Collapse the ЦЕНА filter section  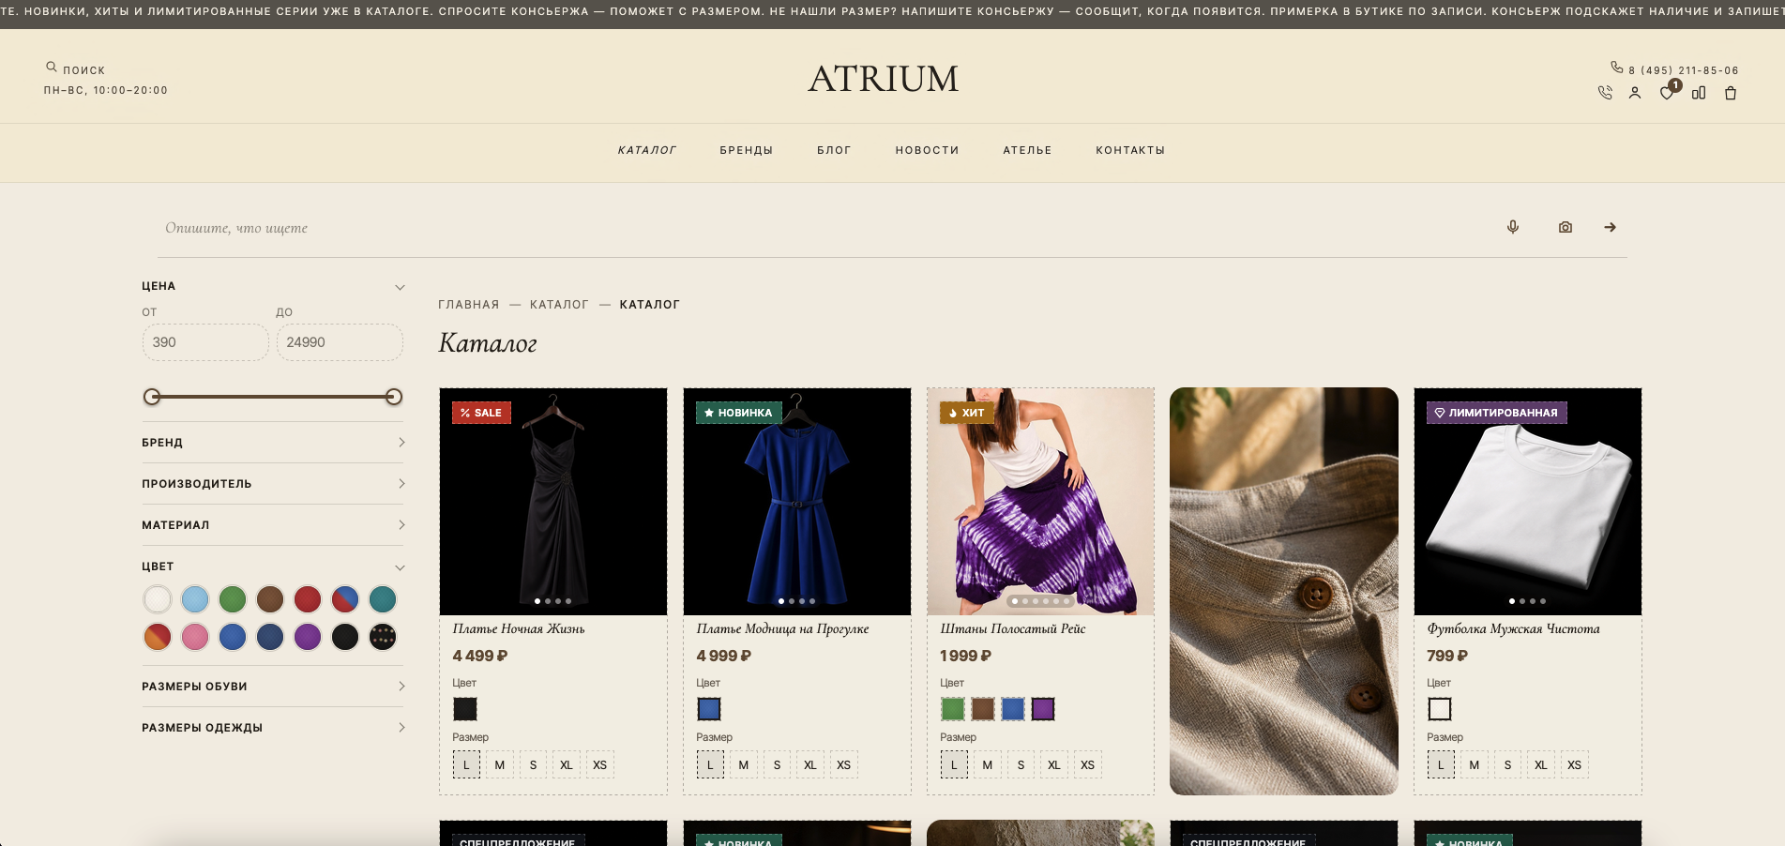[x=272, y=286]
